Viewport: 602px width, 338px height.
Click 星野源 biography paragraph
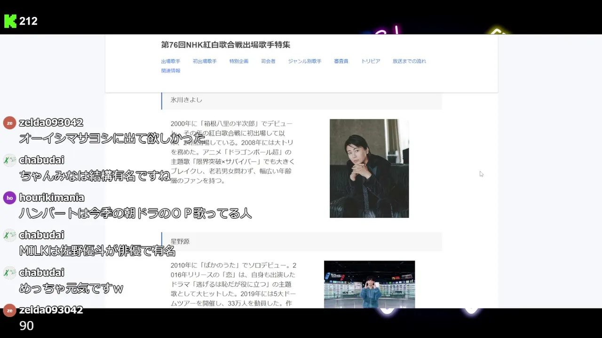[x=233, y=284]
